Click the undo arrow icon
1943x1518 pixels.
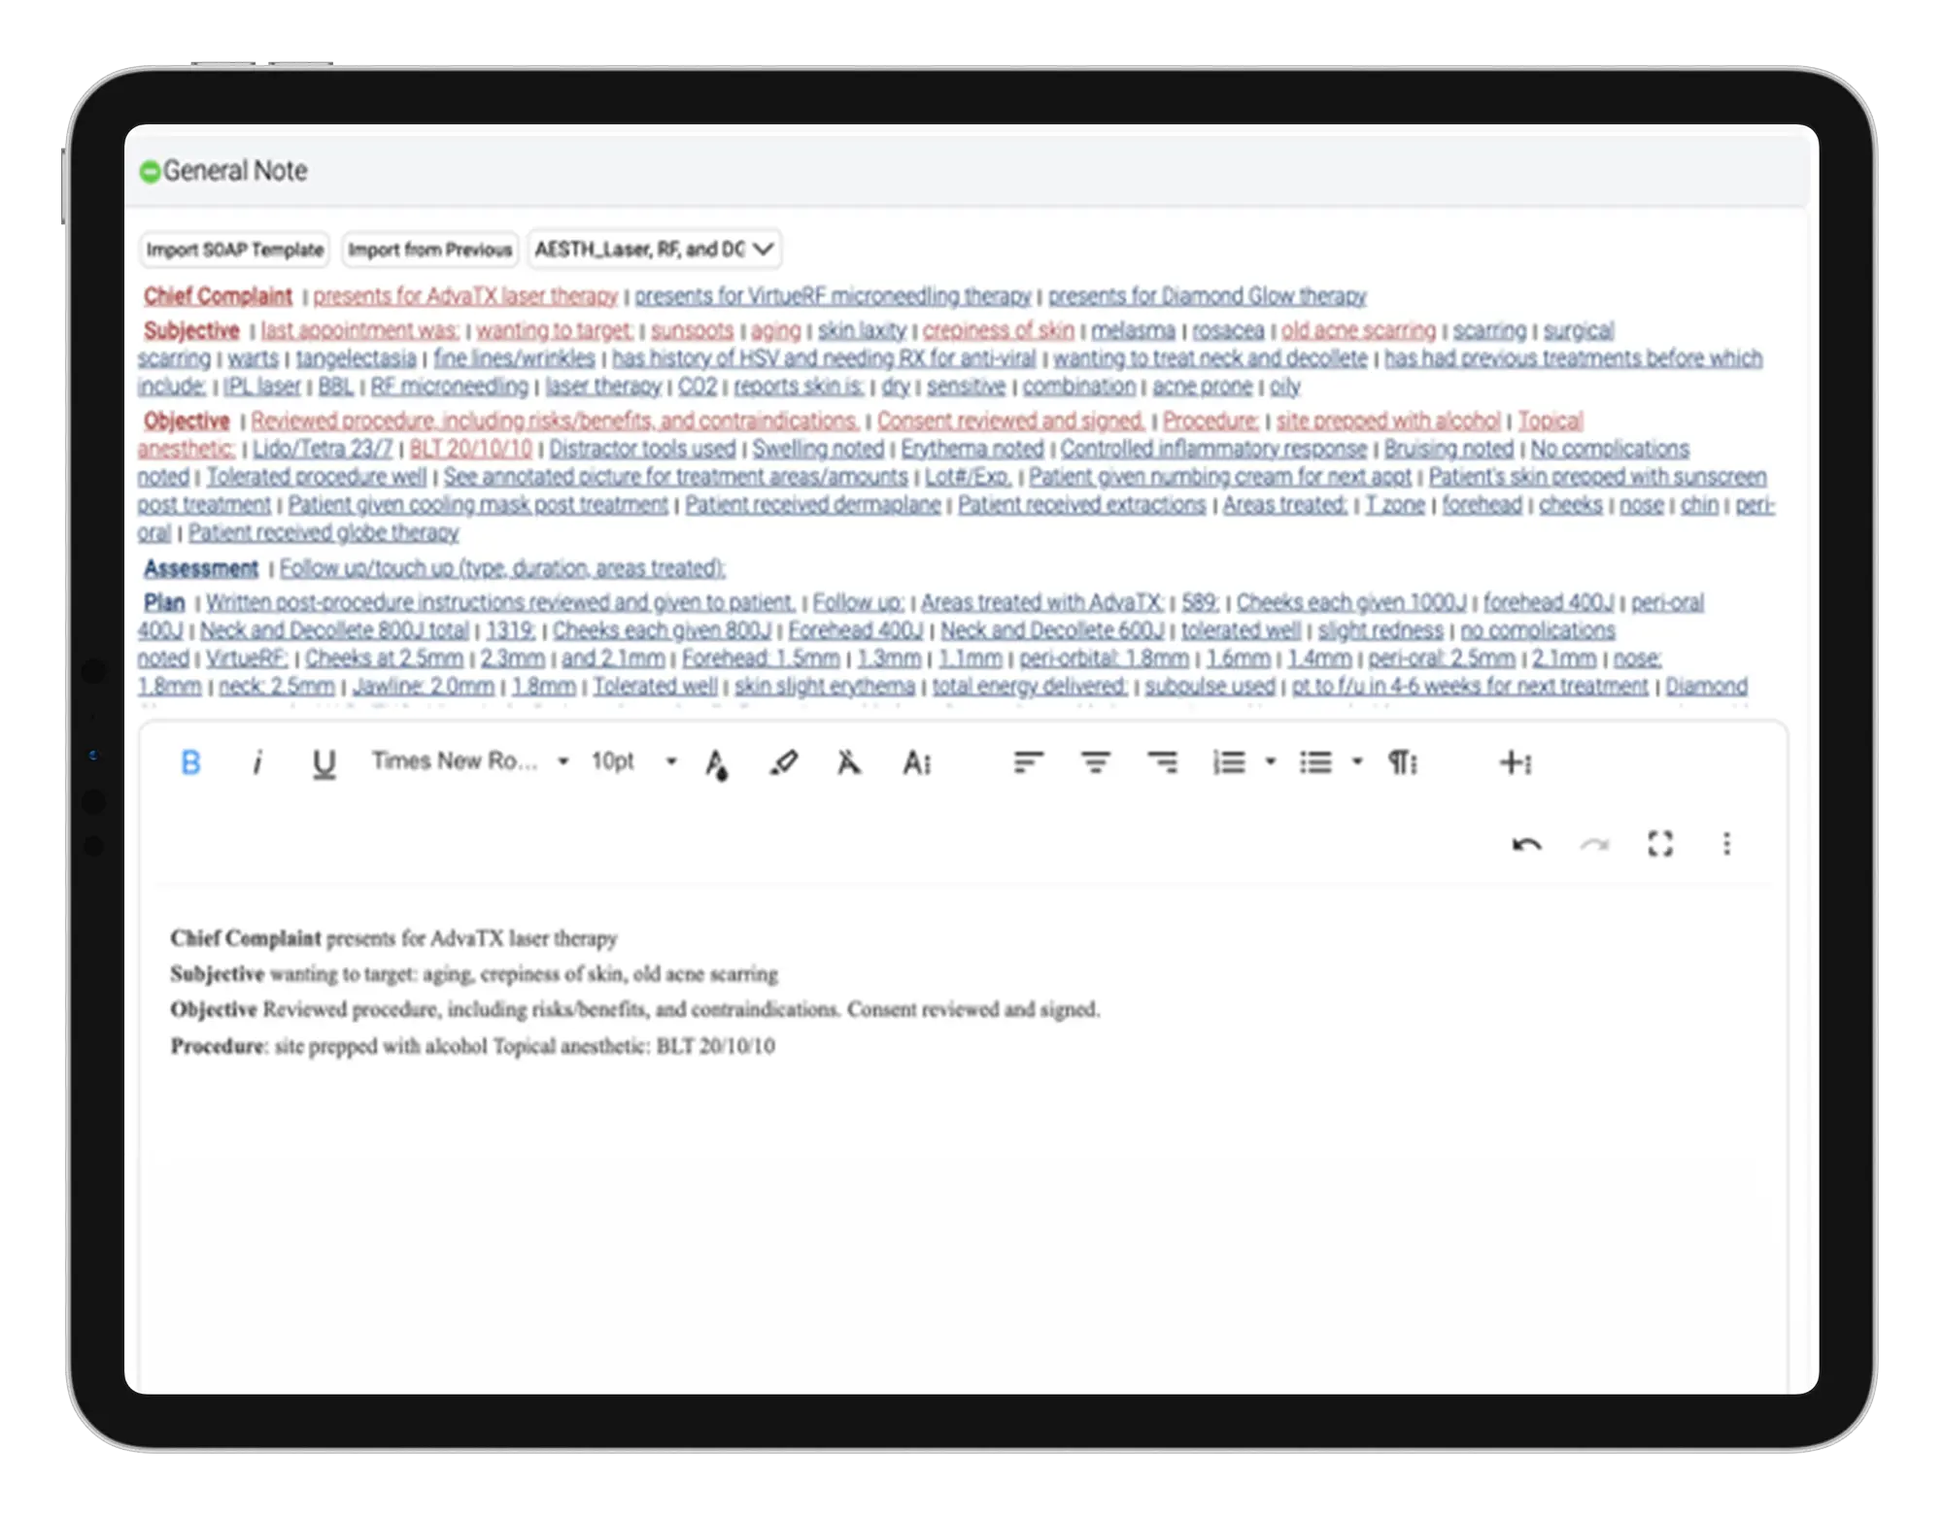coord(1518,843)
